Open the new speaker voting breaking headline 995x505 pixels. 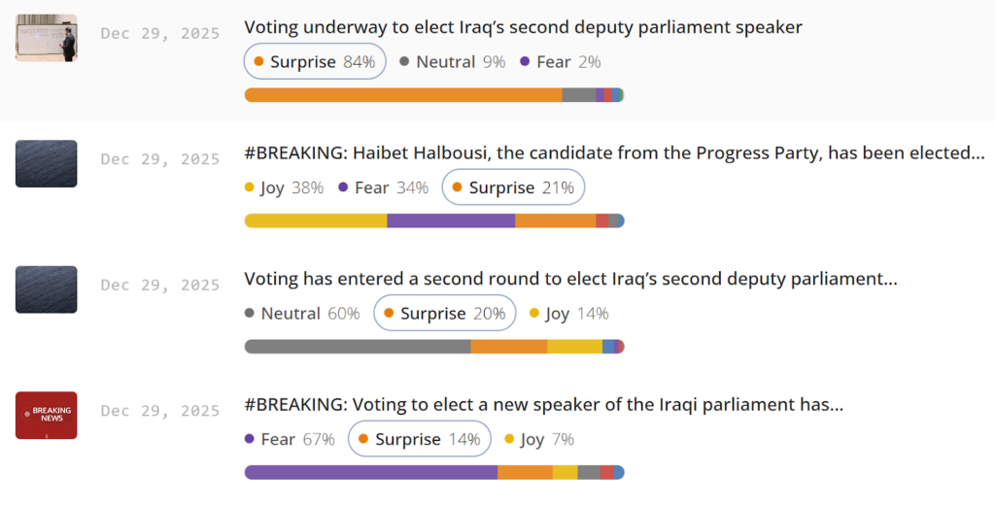click(x=543, y=405)
